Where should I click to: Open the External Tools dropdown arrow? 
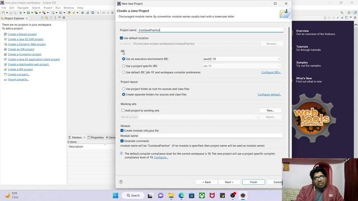click(48, 13)
